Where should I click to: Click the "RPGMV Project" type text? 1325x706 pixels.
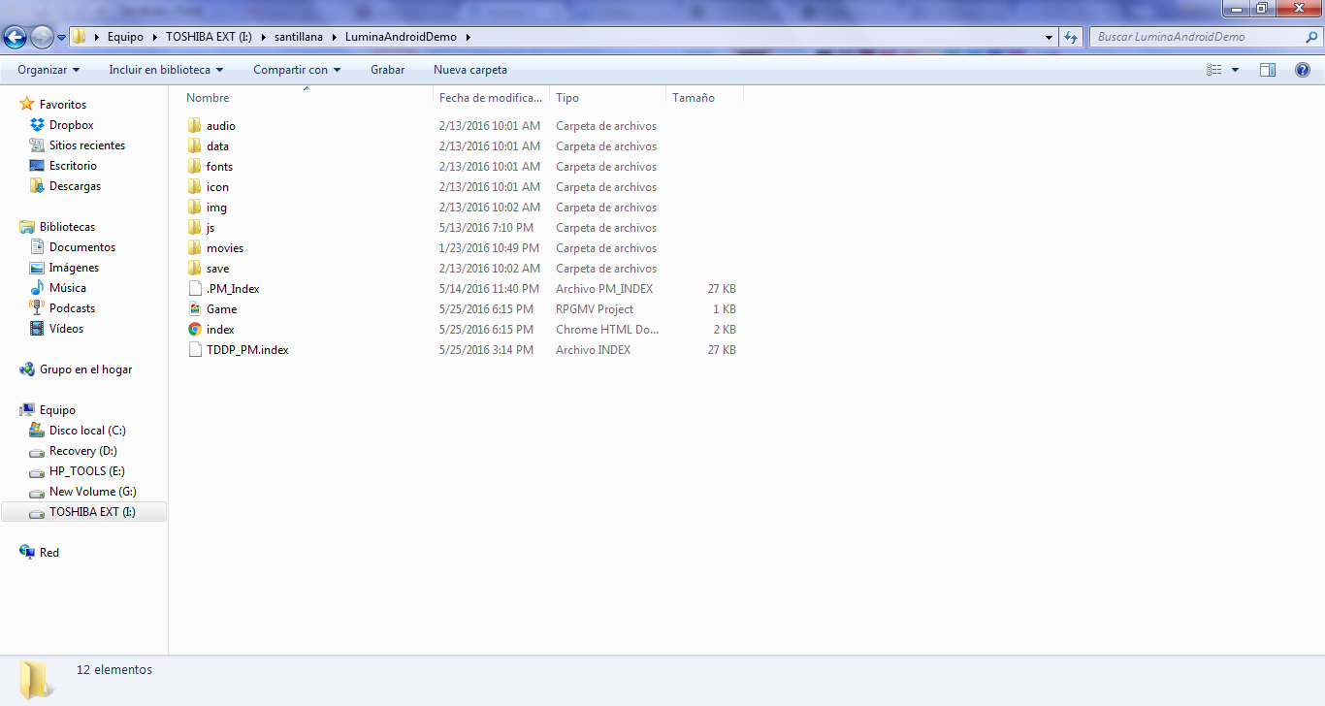595,309
